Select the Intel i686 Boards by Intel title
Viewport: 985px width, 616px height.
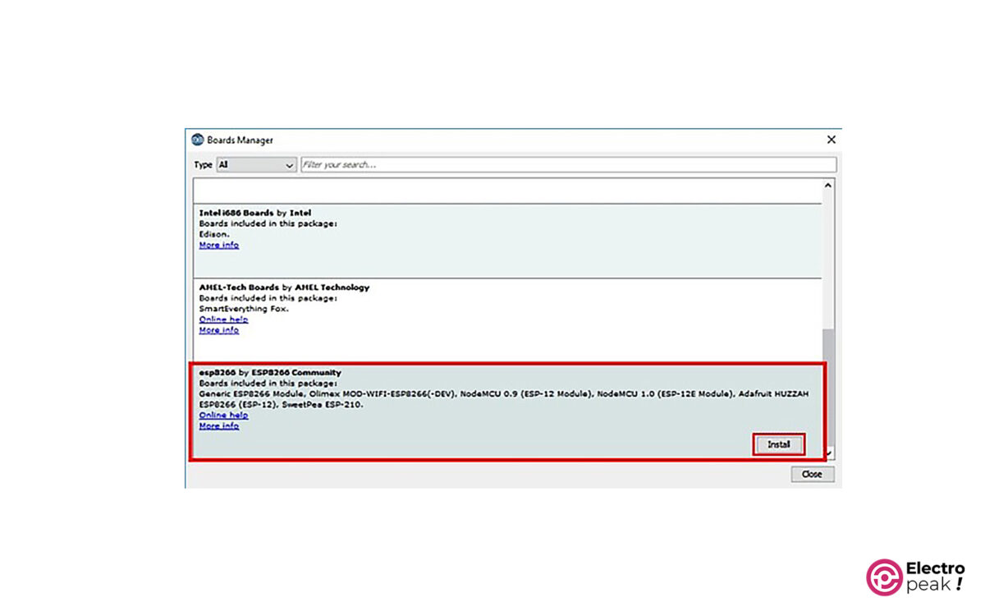tap(255, 213)
